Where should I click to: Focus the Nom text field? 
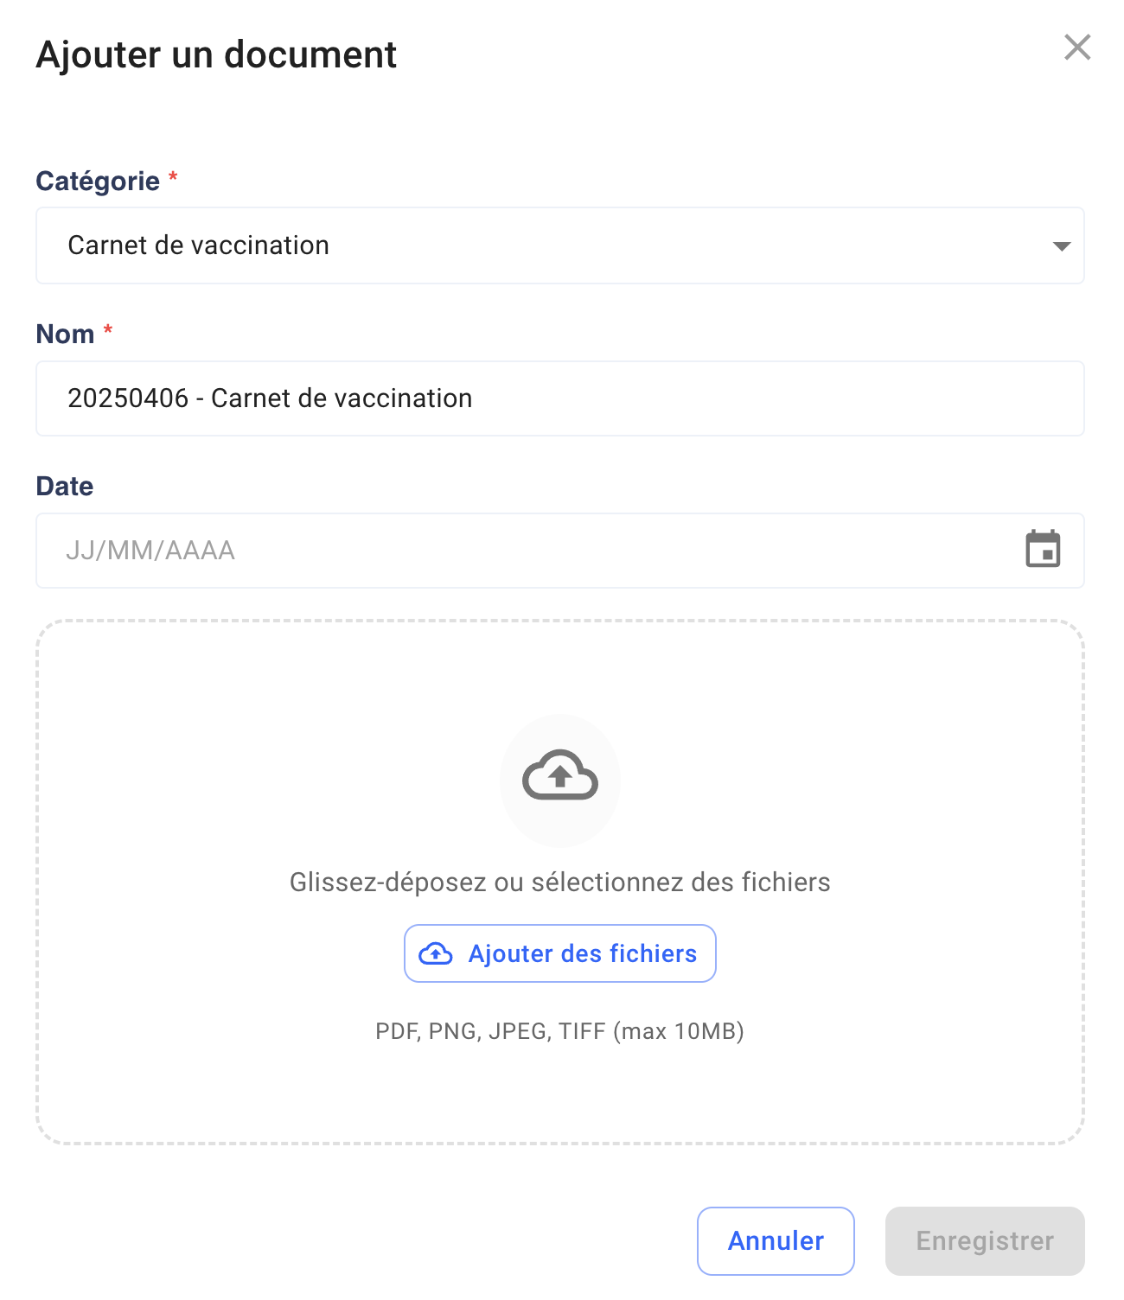(x=560, y=398)
